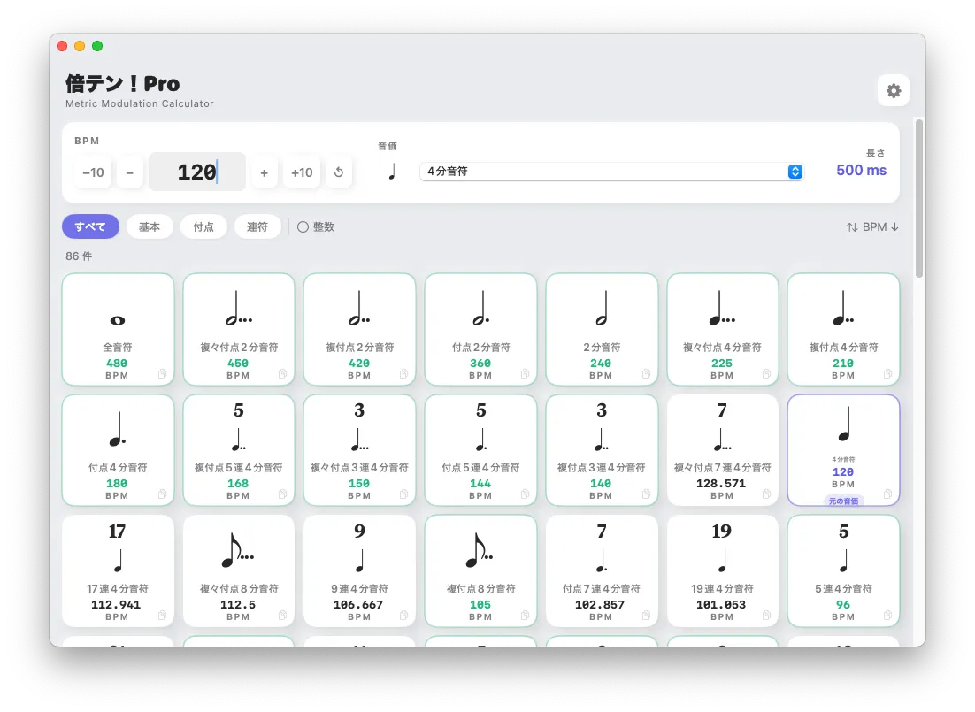Click the 倍テン！Pro app title
This screenshot has height=712, width=975.
[x=122, y=83]
